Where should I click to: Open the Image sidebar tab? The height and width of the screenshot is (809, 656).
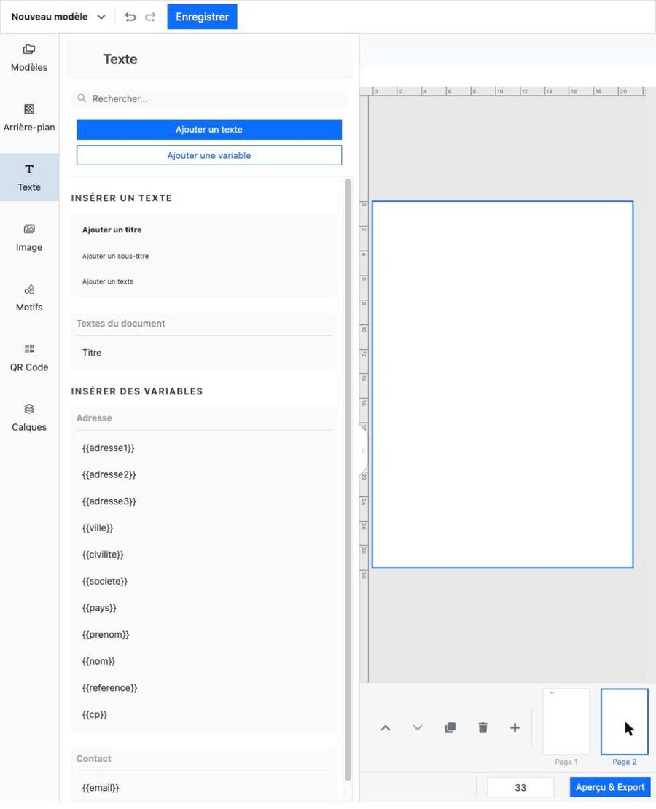(x=29, y=238)
